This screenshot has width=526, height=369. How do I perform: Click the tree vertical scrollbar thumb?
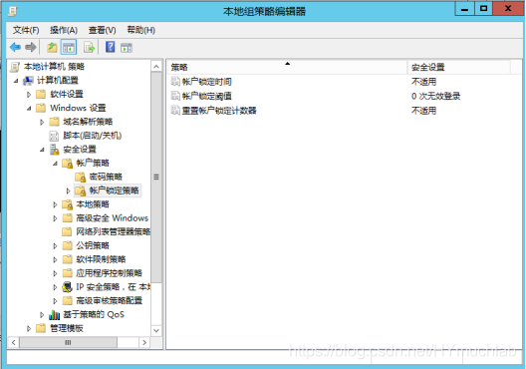156,177
